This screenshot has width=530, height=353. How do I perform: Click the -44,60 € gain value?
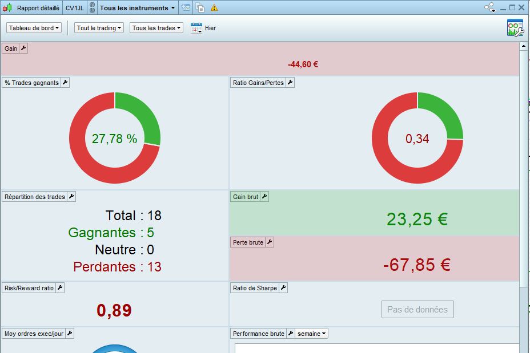point(303,64)
